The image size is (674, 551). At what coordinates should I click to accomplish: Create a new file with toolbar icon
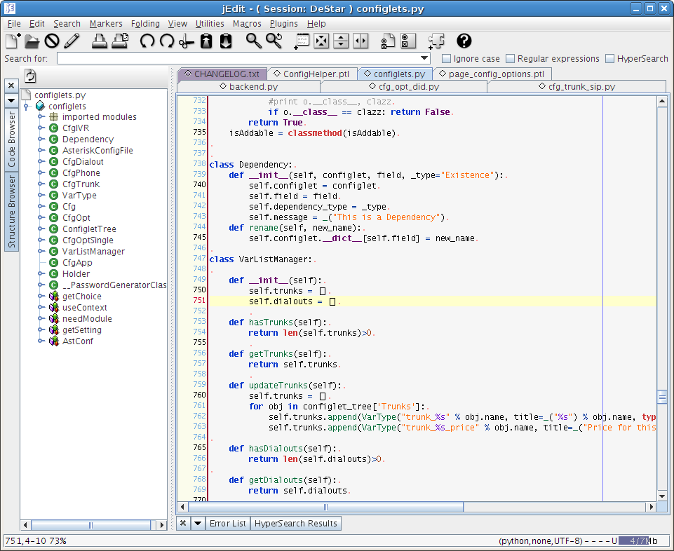coord(13,41)
